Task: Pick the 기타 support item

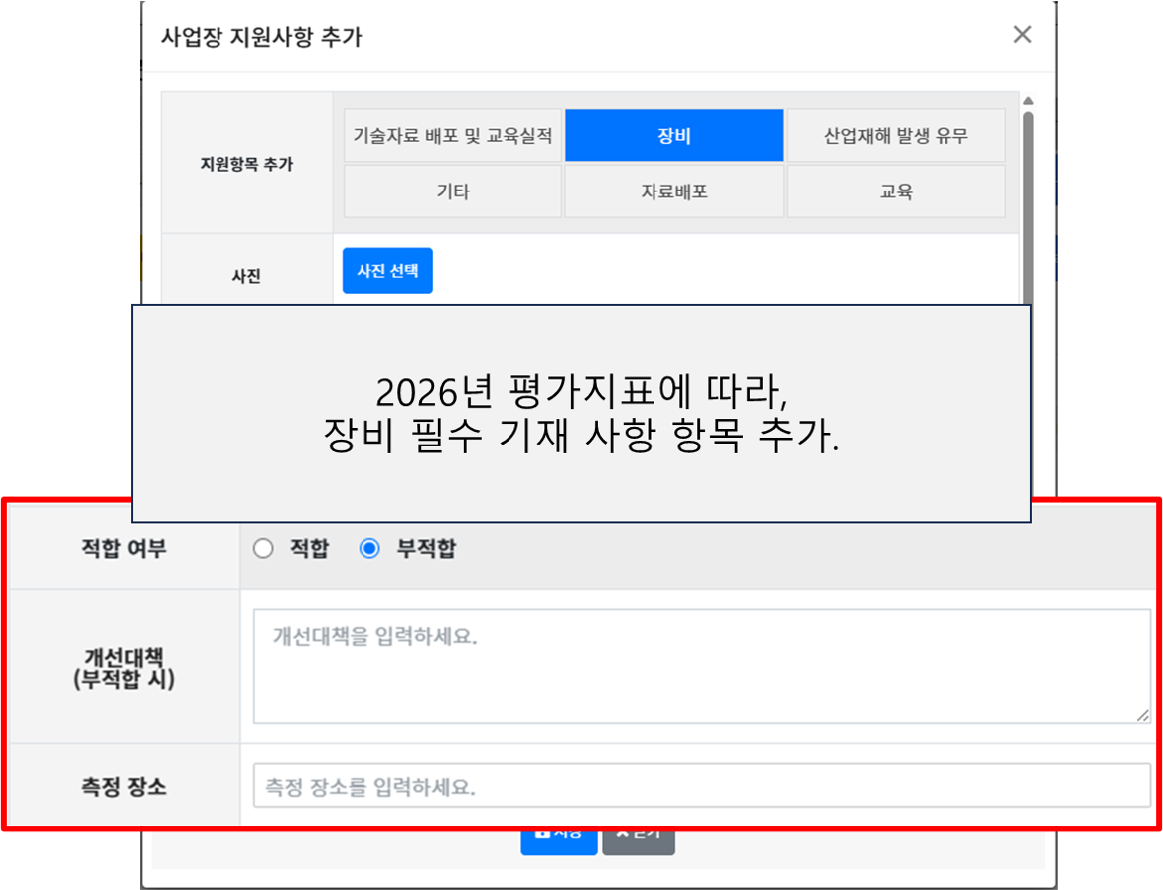Action: 453,191
